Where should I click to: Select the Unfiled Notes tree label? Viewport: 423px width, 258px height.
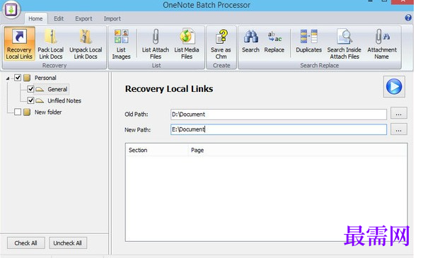point(64,101)
